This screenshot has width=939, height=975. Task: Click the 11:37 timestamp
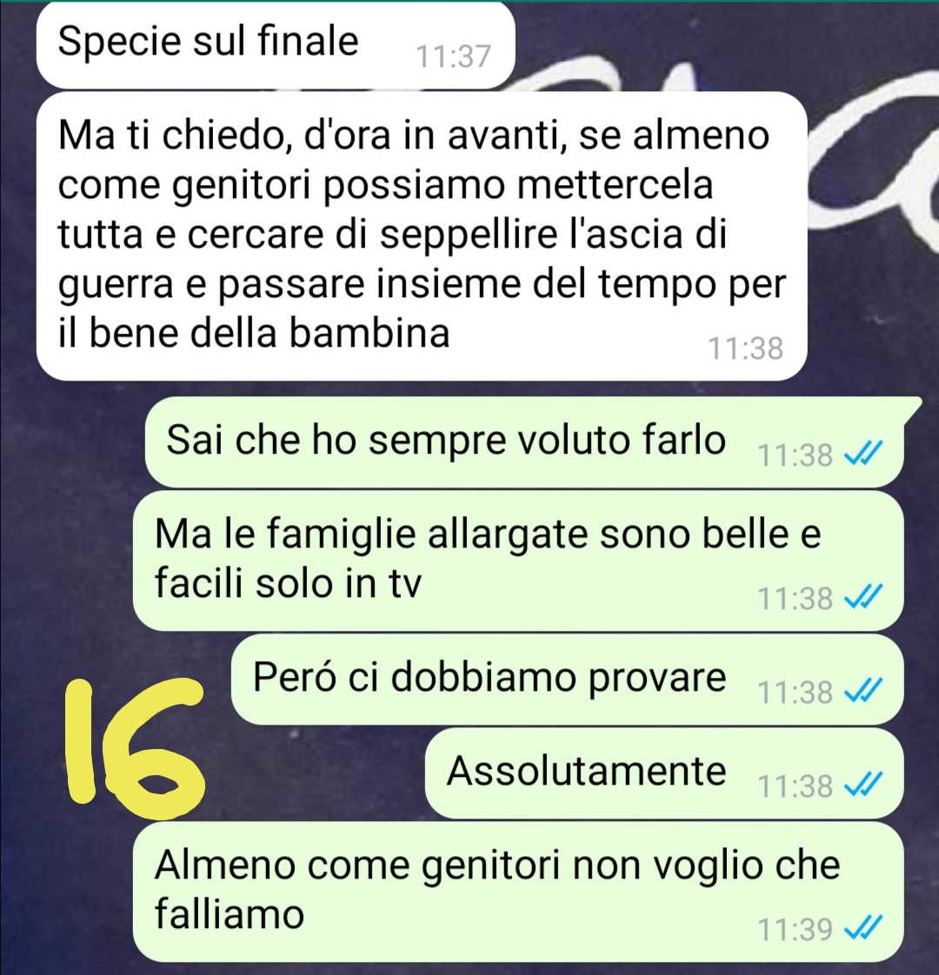453,56
